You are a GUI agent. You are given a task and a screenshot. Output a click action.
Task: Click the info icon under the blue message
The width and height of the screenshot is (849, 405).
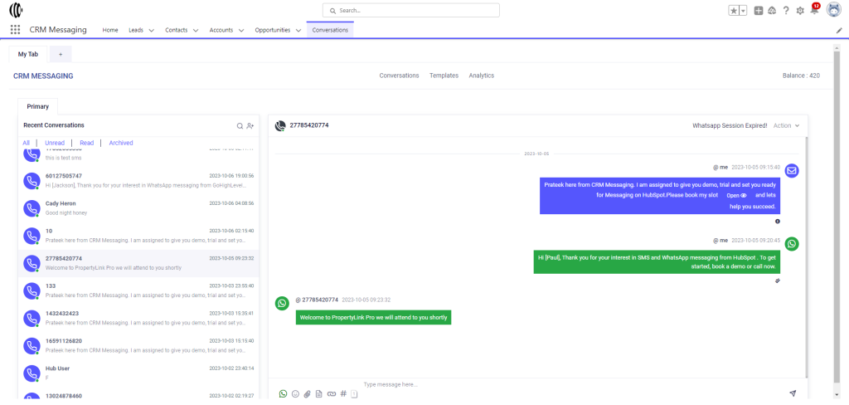(778, 222)
